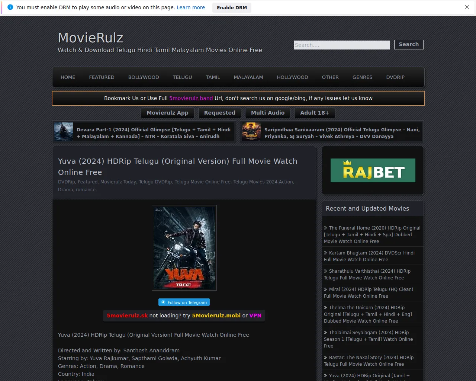Viewport: 476px width, 381px height.
Task: Open Thalaimai Seyalagam Season 1 link
Action: pyautogui.click(x=369, y=339)
